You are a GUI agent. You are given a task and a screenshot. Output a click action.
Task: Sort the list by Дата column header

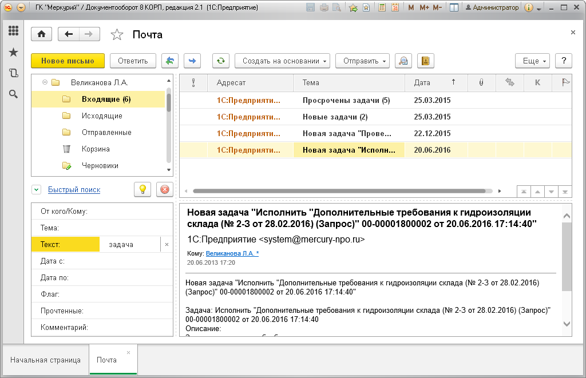436,82
